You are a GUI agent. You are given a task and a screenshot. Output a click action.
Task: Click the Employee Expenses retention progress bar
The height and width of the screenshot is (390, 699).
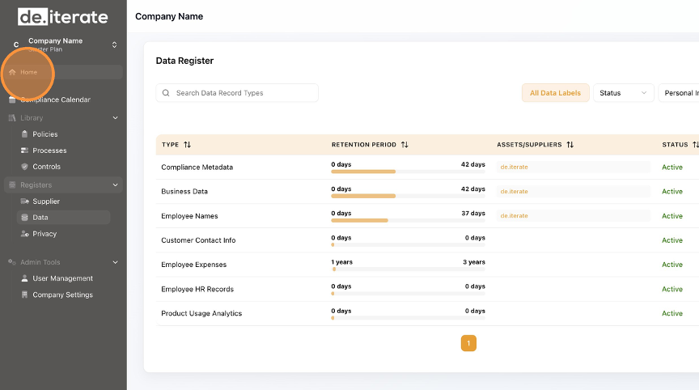[x=408, y=269]
